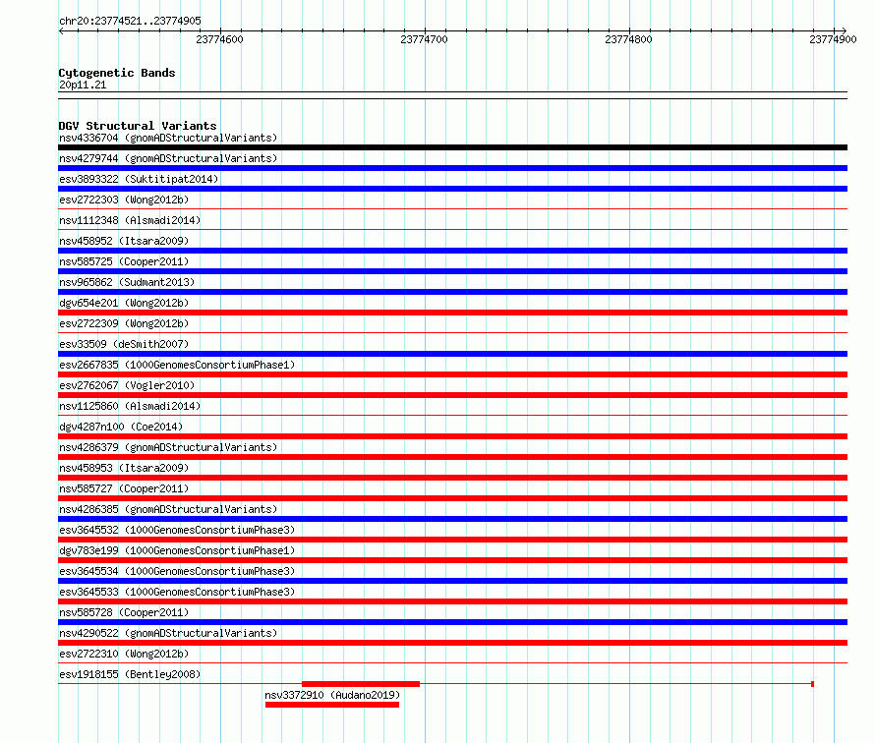This screenshot has width=875, height=743.
Task: Select variant dgv4287n100 (Coe2014)
Action: [121, 427]
